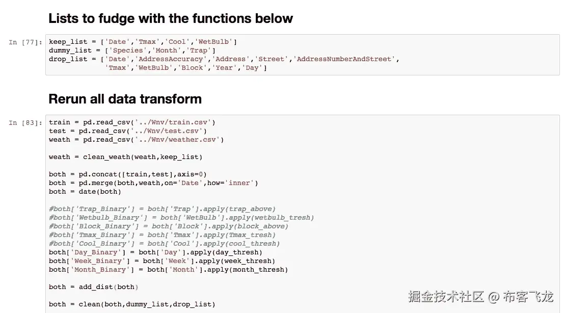Click the commented Trap_Binary line
Screen dimensions: 563x313
162,209
